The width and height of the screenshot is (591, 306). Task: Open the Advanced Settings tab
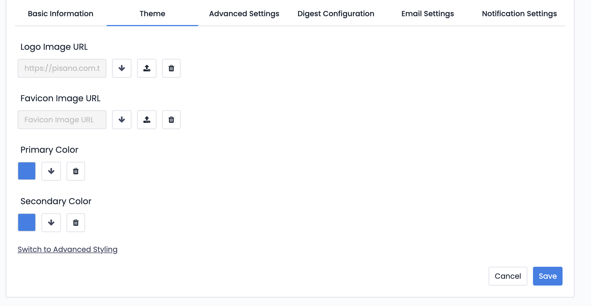[244, 14]
